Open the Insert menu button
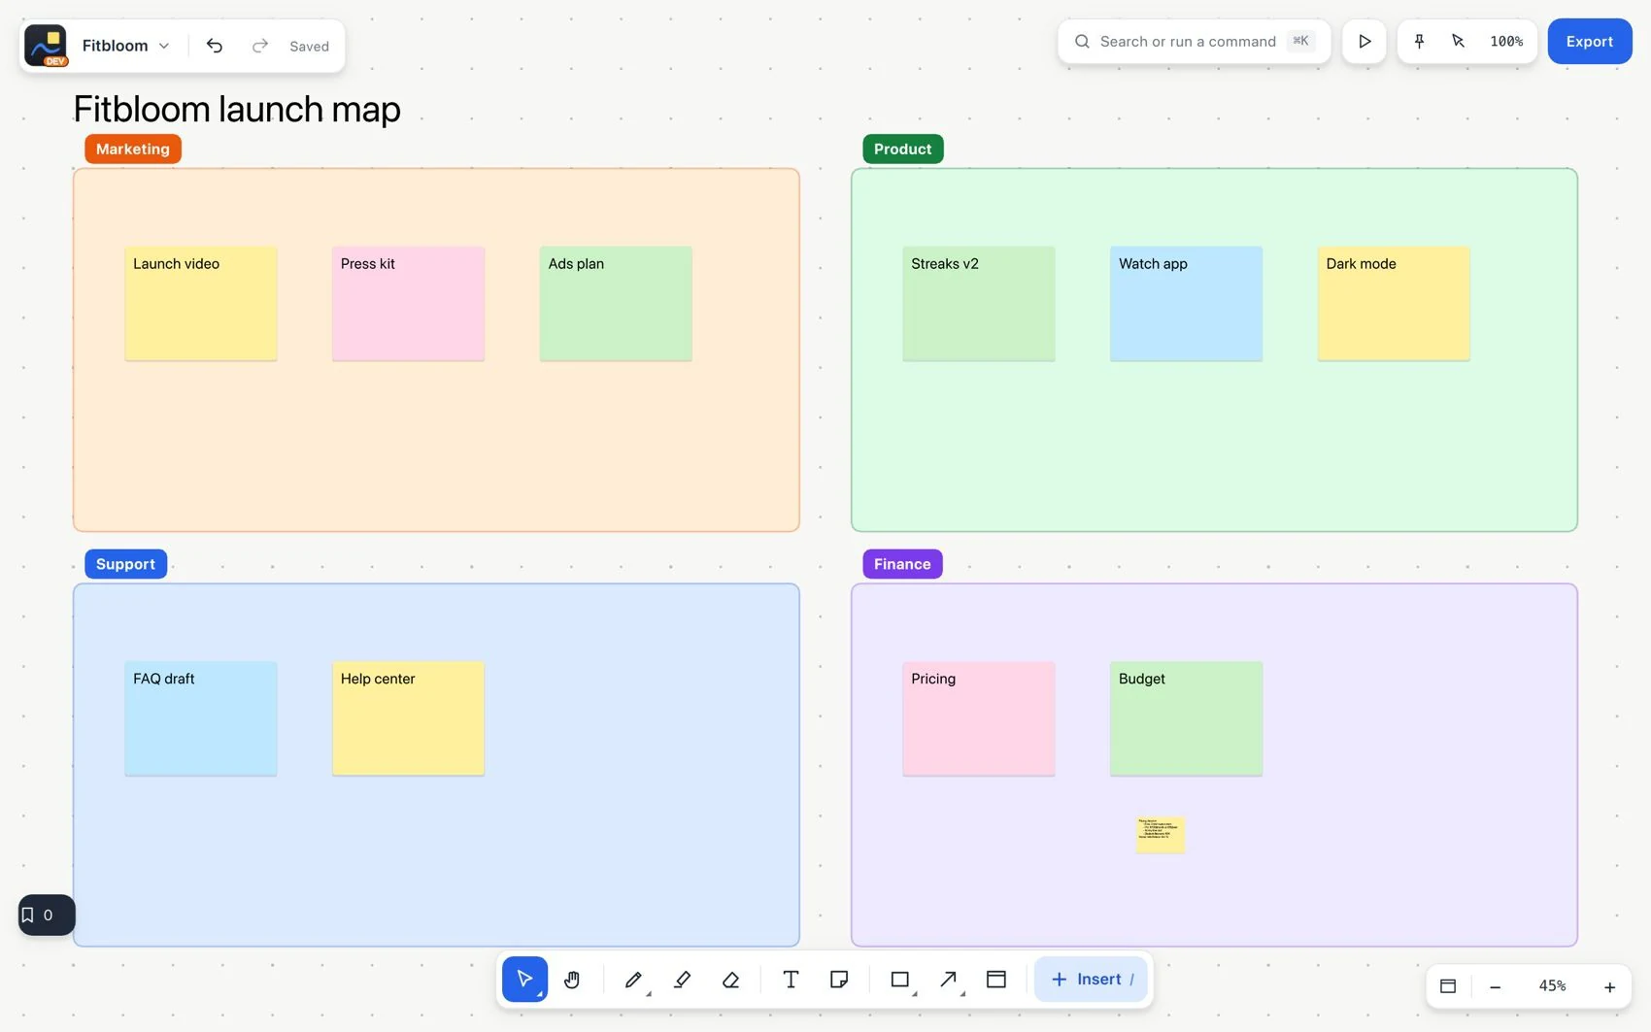This screenshot has width=1651, height=1032. pos(1091,979)
